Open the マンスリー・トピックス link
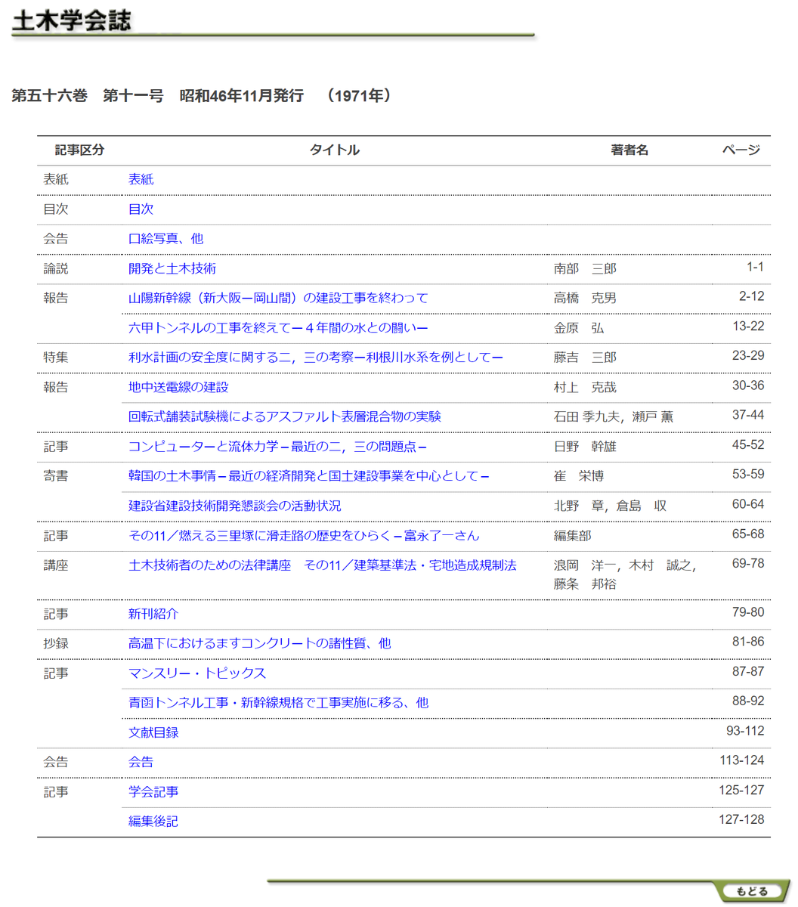Viewport: 798px width, 907px height. coord(197,673)
